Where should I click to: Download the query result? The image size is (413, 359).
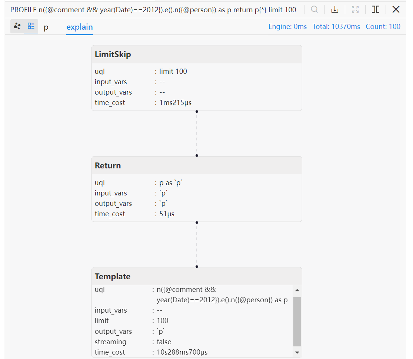coord(335,10)
